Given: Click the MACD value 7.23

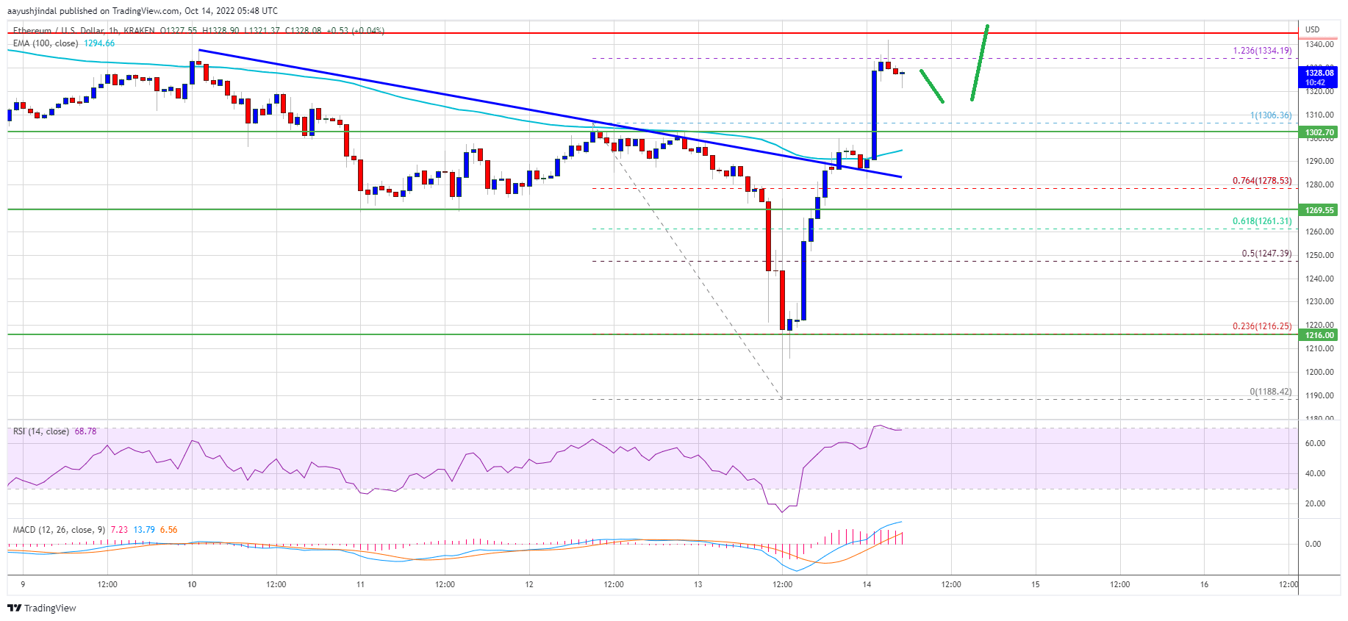Looking at the screenshot, I should click(x=119, y=530).
